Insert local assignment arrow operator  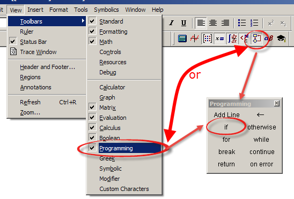point(260,114)
